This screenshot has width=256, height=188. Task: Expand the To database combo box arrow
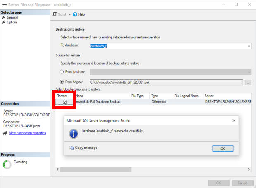coord(249,46)
